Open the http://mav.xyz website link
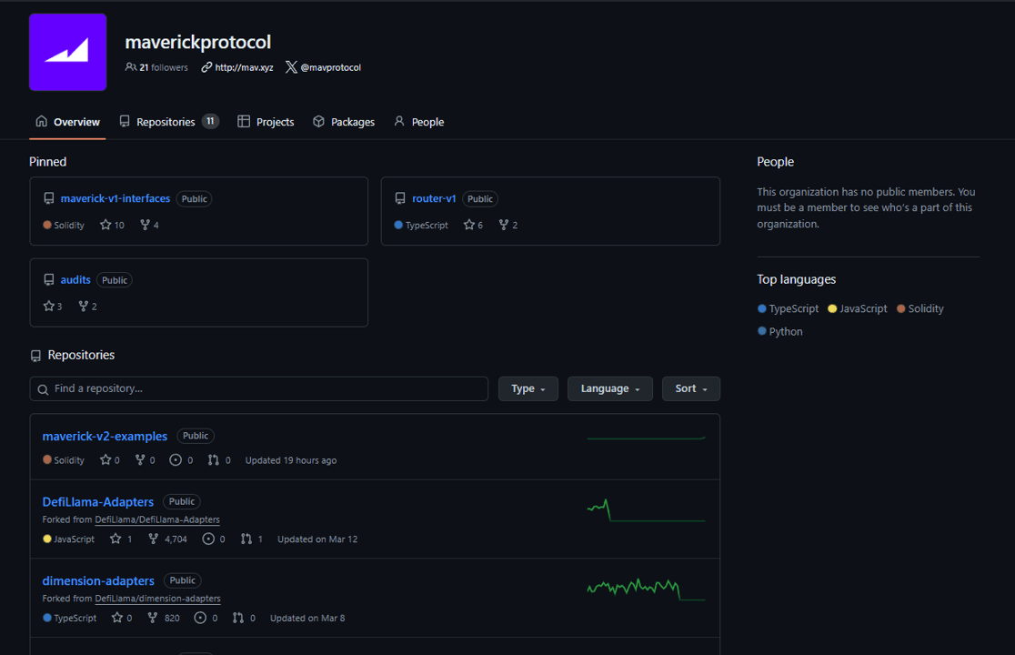The width and height of the screenshot is (1015, 655). click(x=244, y=67)
